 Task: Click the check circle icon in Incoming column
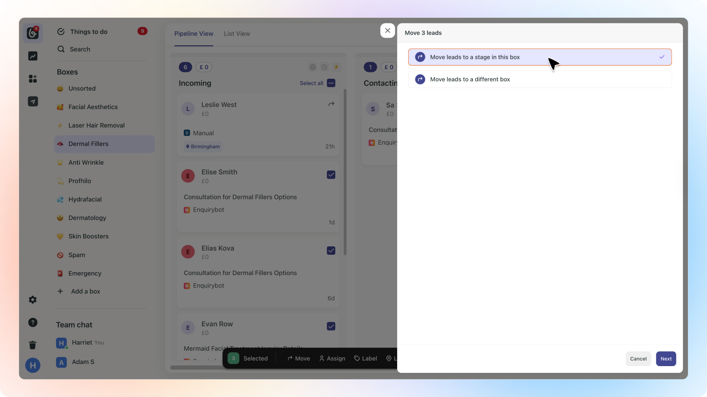(x=325, y=67)
